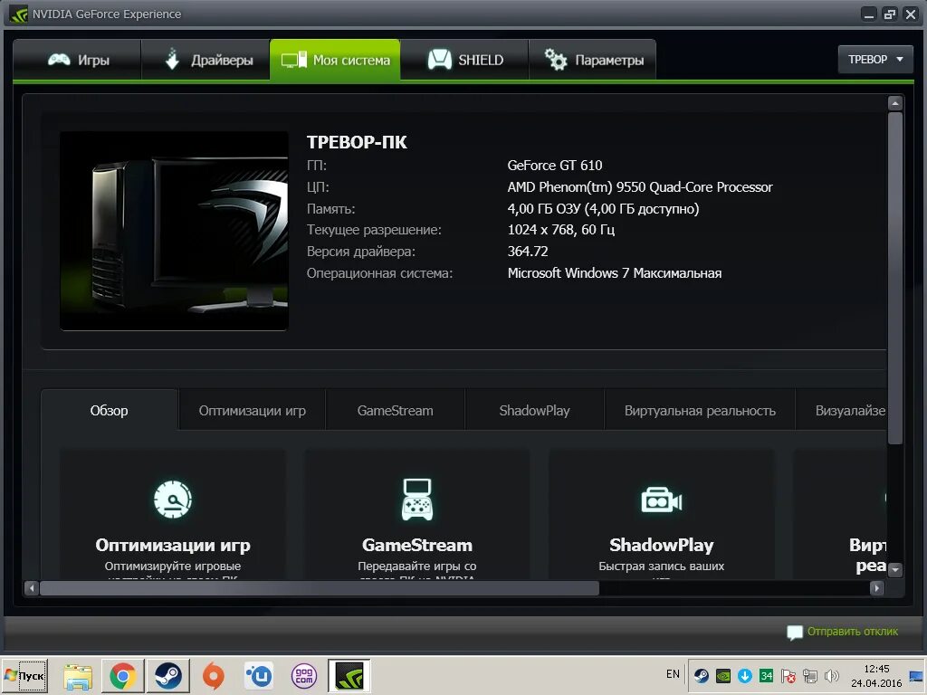Click the driver version 364.72
Screen dimensions: 927x695
[528, 252]
